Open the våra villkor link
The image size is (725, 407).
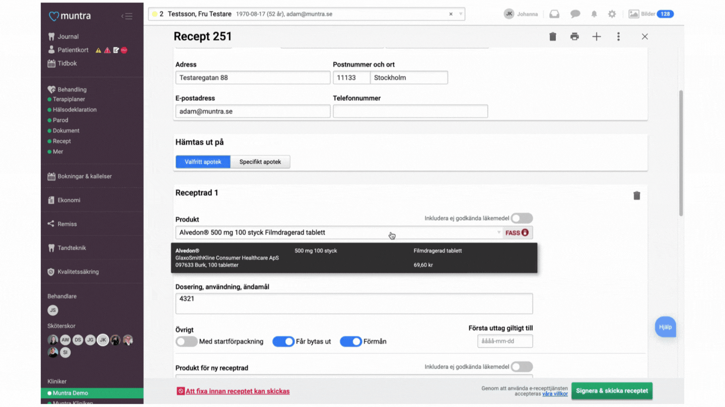(555, 394)
